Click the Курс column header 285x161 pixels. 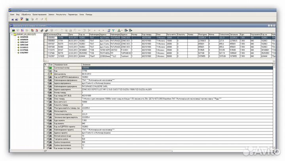point(245,35)
